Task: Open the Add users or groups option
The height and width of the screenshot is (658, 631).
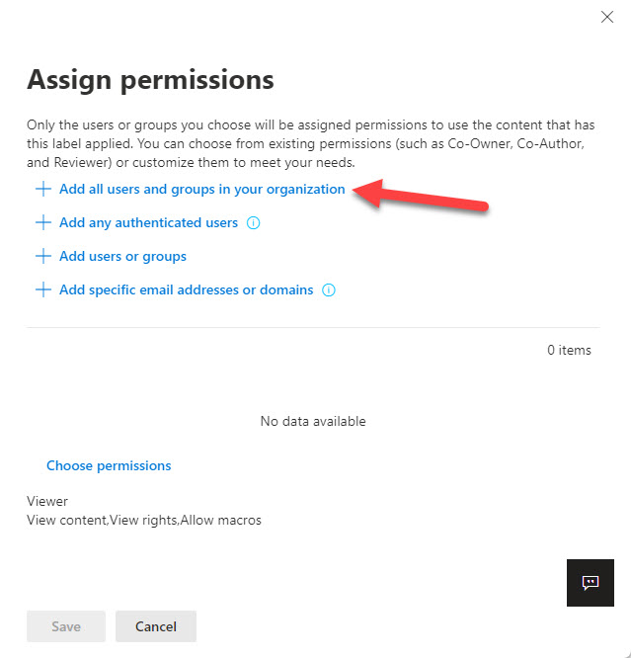Action: click(x=122, y=256)
